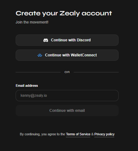Open the Privacy policy link
The height and width of the screenshot is (151, 138).
[104, 134]
